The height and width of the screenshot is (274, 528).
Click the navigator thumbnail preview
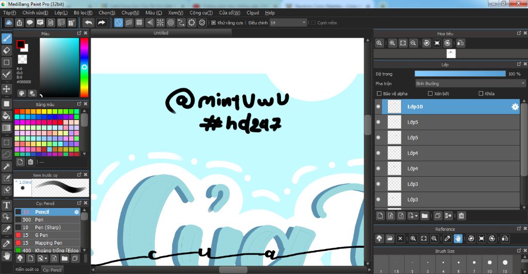(x=451, y=54)
